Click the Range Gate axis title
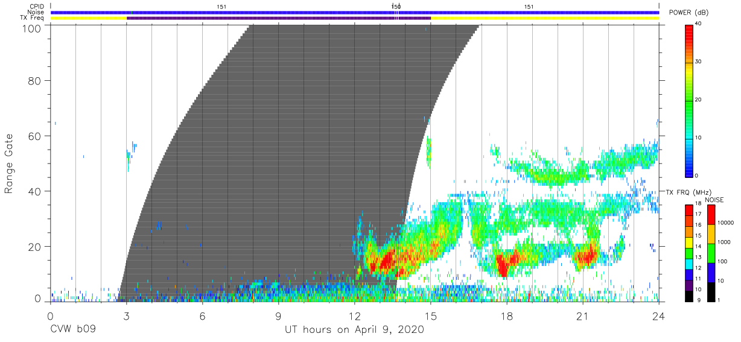The height and width of the screenshot is (342, 741). pyautogui.click(x=9, y=163)
